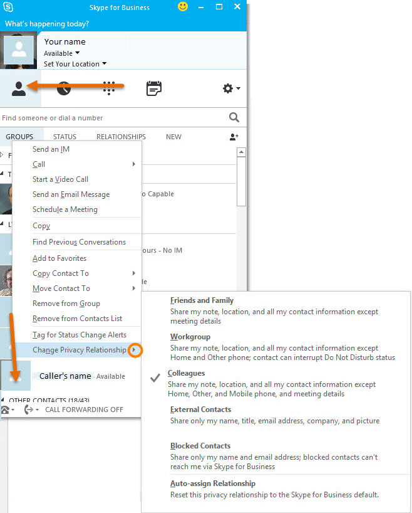Click the Find someone search field
This screenshot has height=513, width=412.
point(113,118)
